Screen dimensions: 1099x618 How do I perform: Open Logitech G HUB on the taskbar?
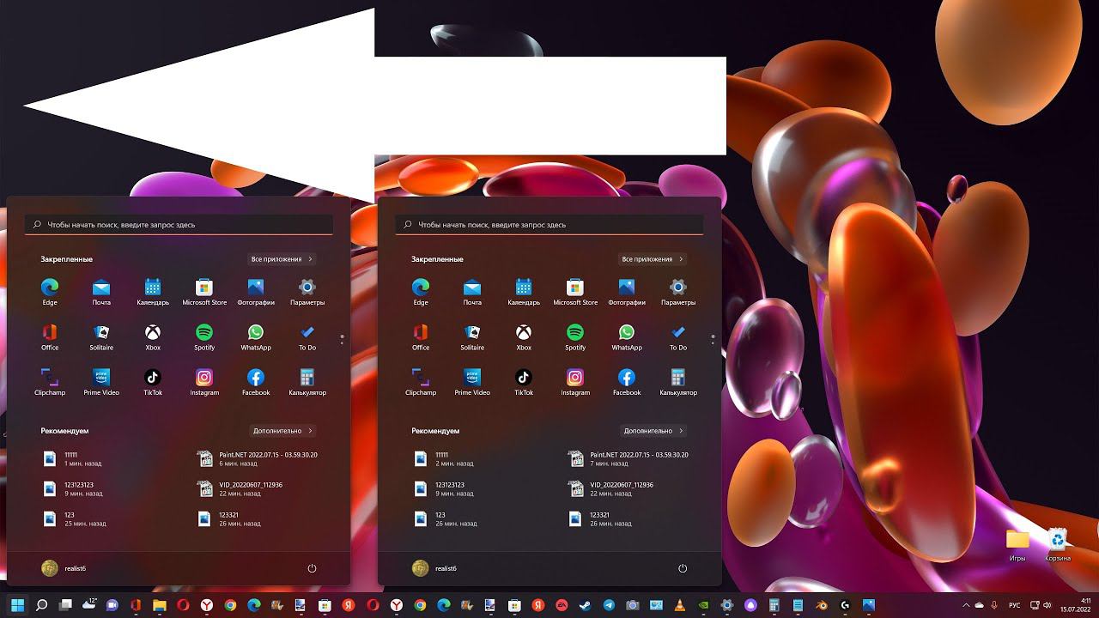pos(845,605)
